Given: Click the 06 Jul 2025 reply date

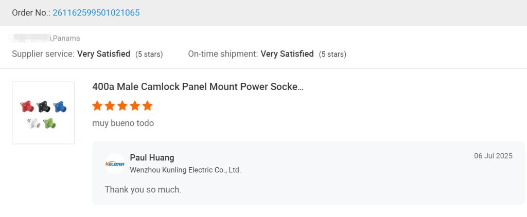Looking at the screenshot, I should pos(493,156).
